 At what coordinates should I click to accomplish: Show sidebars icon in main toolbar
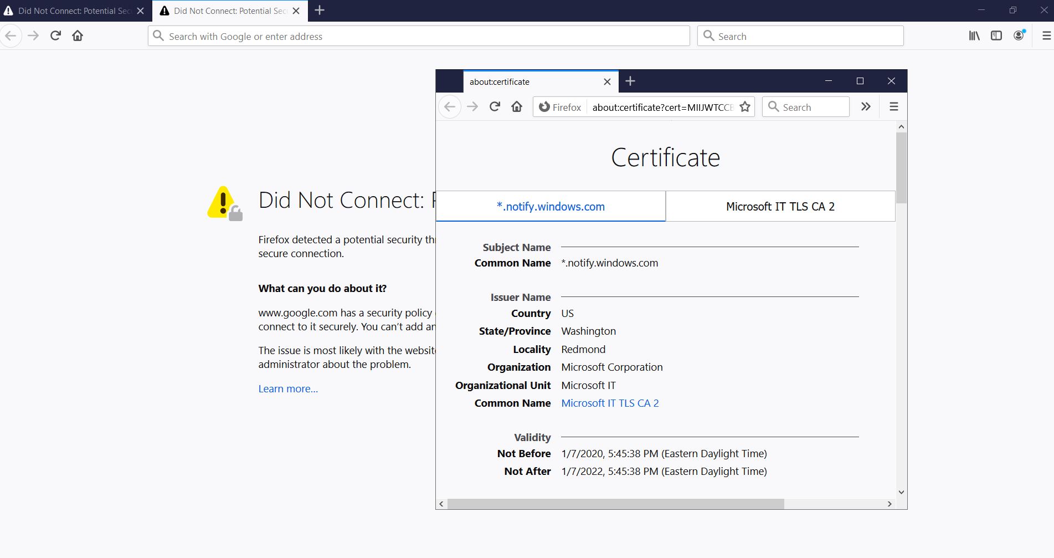996,36
